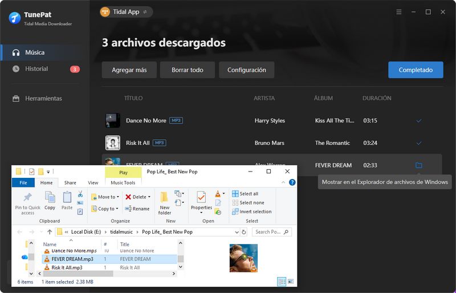Click the Up arrow in Explorer navigation
Screen dimensions: 456x293
[x=50, y=232]
